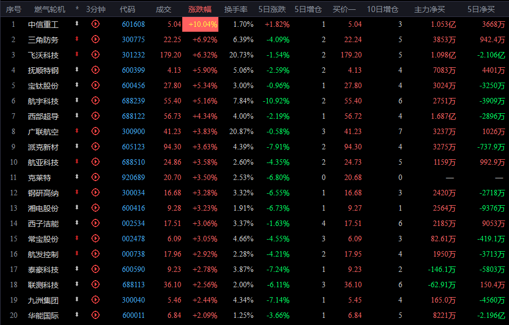Select the 克莱特 stock name
Screen dimensions: 509x325
click(39, 178)
